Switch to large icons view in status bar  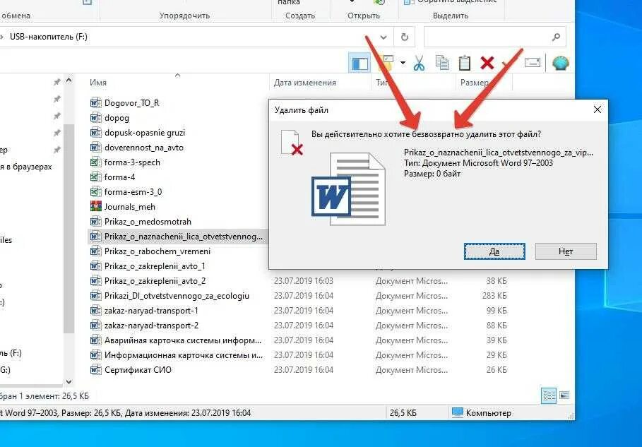coord(564,395)
